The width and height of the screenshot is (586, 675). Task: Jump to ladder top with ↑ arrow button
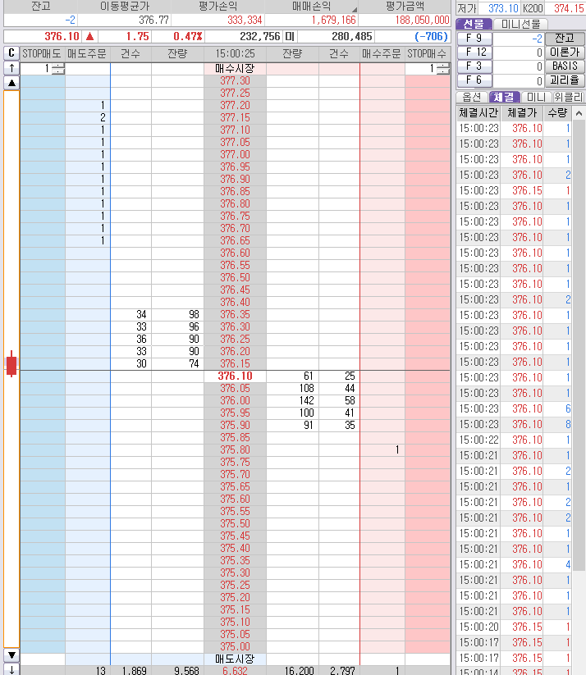[x=11, y=67]
